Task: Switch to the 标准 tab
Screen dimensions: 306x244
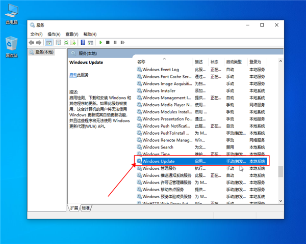Action: pyautogui.click(x=86, y=208)
